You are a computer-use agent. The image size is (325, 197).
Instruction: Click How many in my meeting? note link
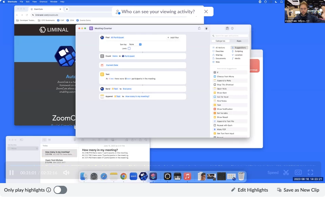click(137, 96)
